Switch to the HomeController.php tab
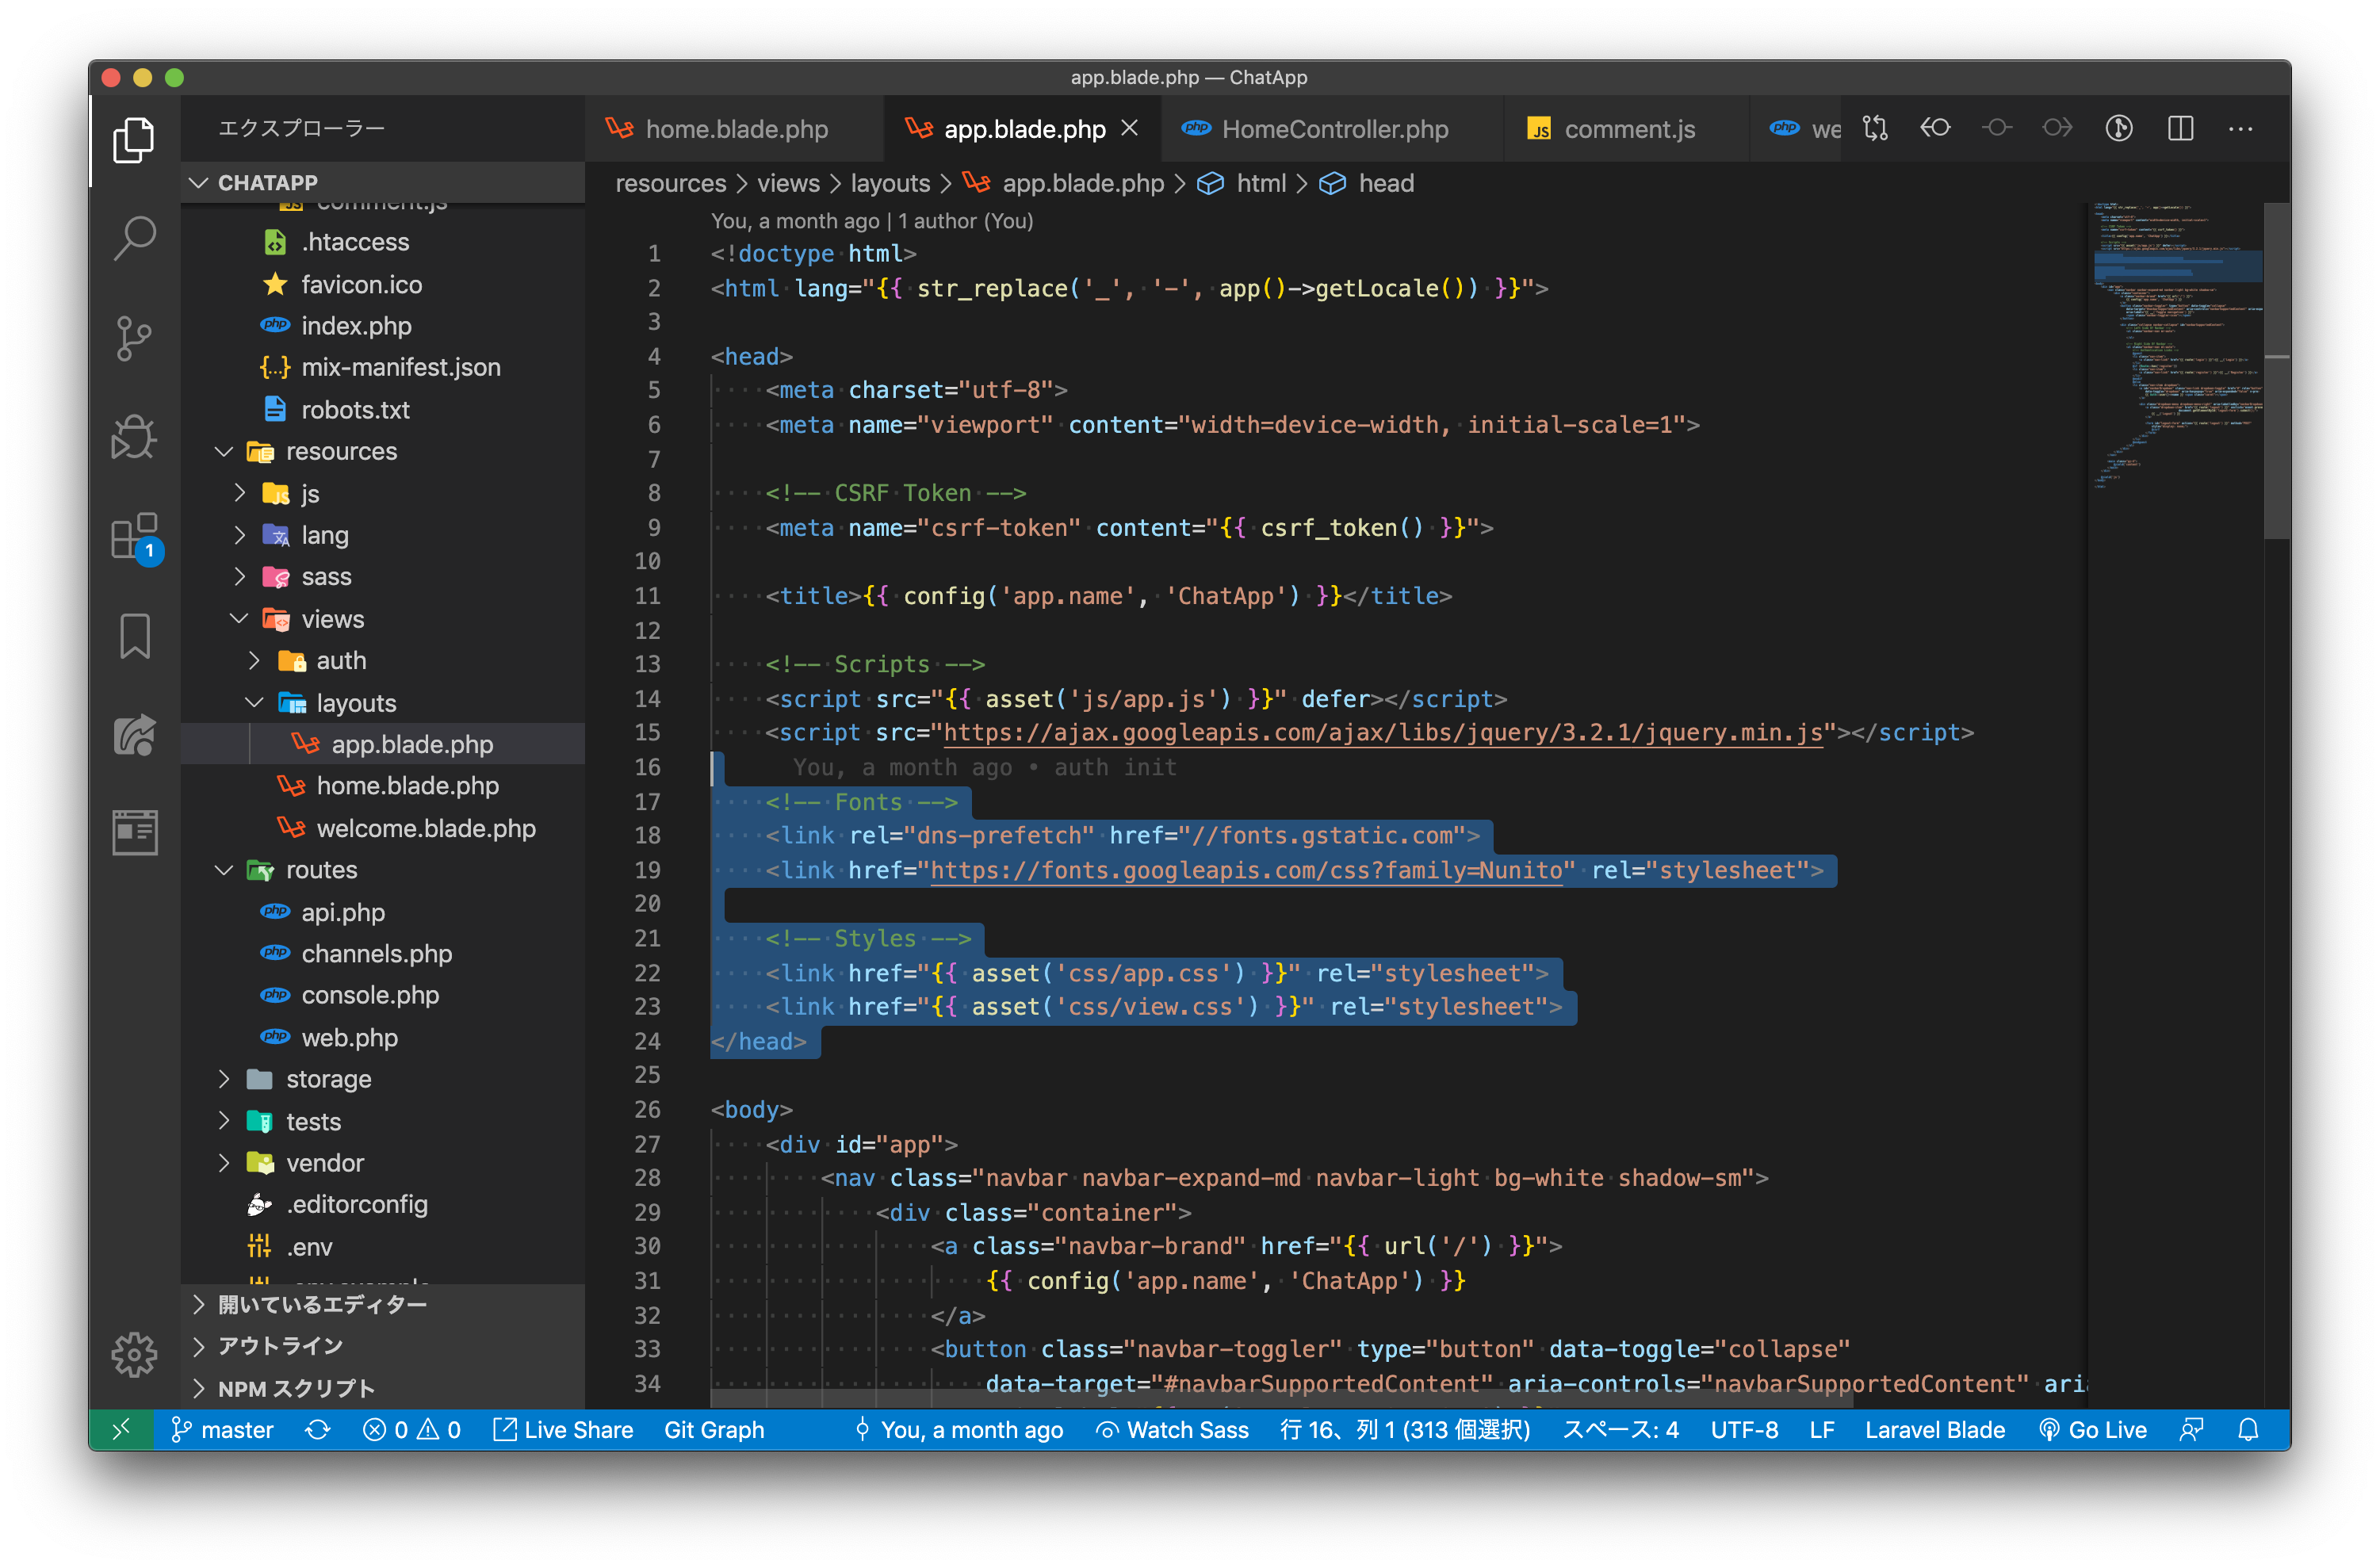Viewport: 2380px width, 1568px height. coord(1333,129)
